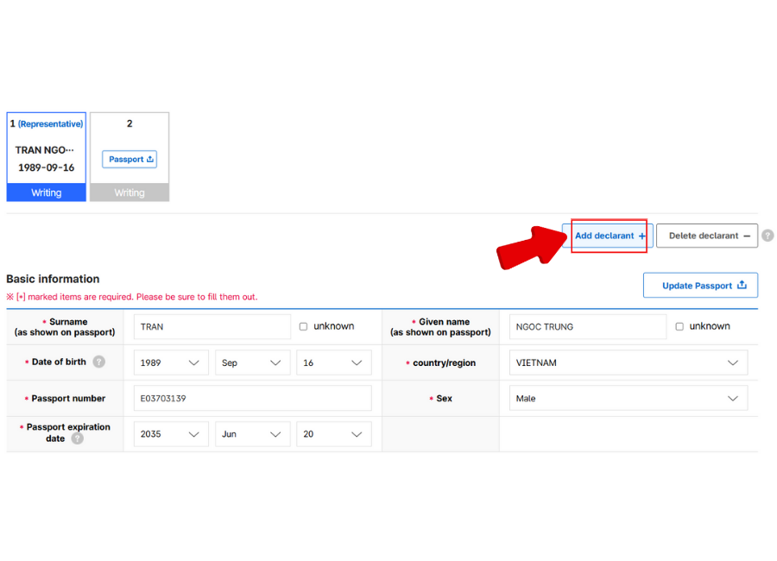Click Passport expiration date help icon

(78, 438)
